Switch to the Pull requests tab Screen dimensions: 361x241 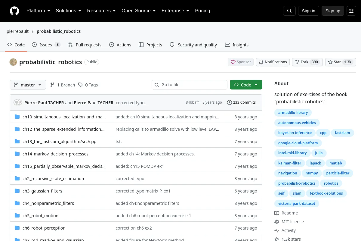[85, 45]
